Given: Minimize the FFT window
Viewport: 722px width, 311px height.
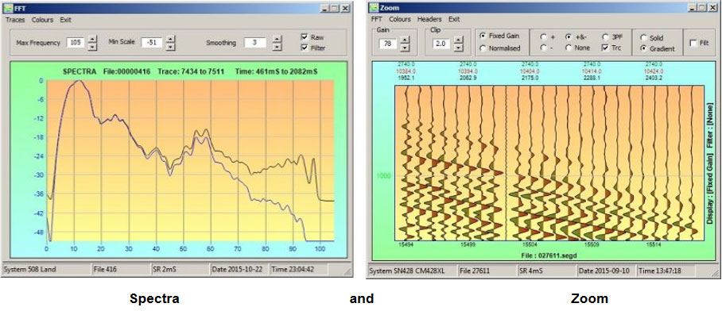Looking at the screenshot, I should coord(324,8).
